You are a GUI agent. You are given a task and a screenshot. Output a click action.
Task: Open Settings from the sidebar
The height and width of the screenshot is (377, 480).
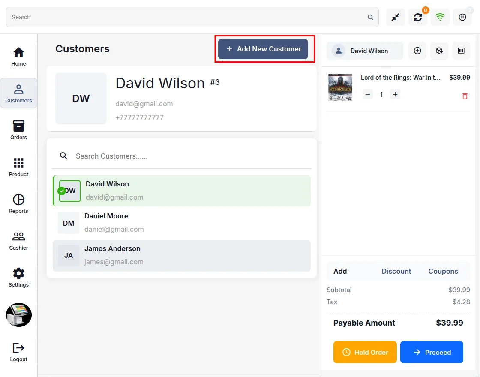[x=18, y=278]
